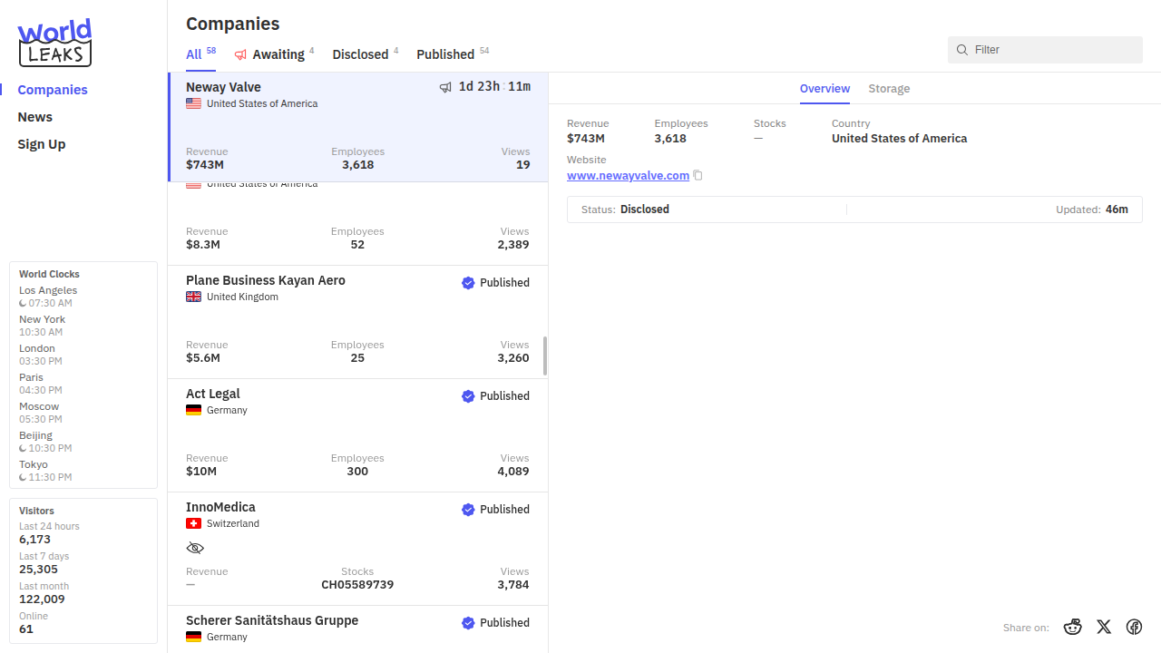1161x653 pixels.
Task: Click the Share on: label
Action: (x=1026, y=628)
